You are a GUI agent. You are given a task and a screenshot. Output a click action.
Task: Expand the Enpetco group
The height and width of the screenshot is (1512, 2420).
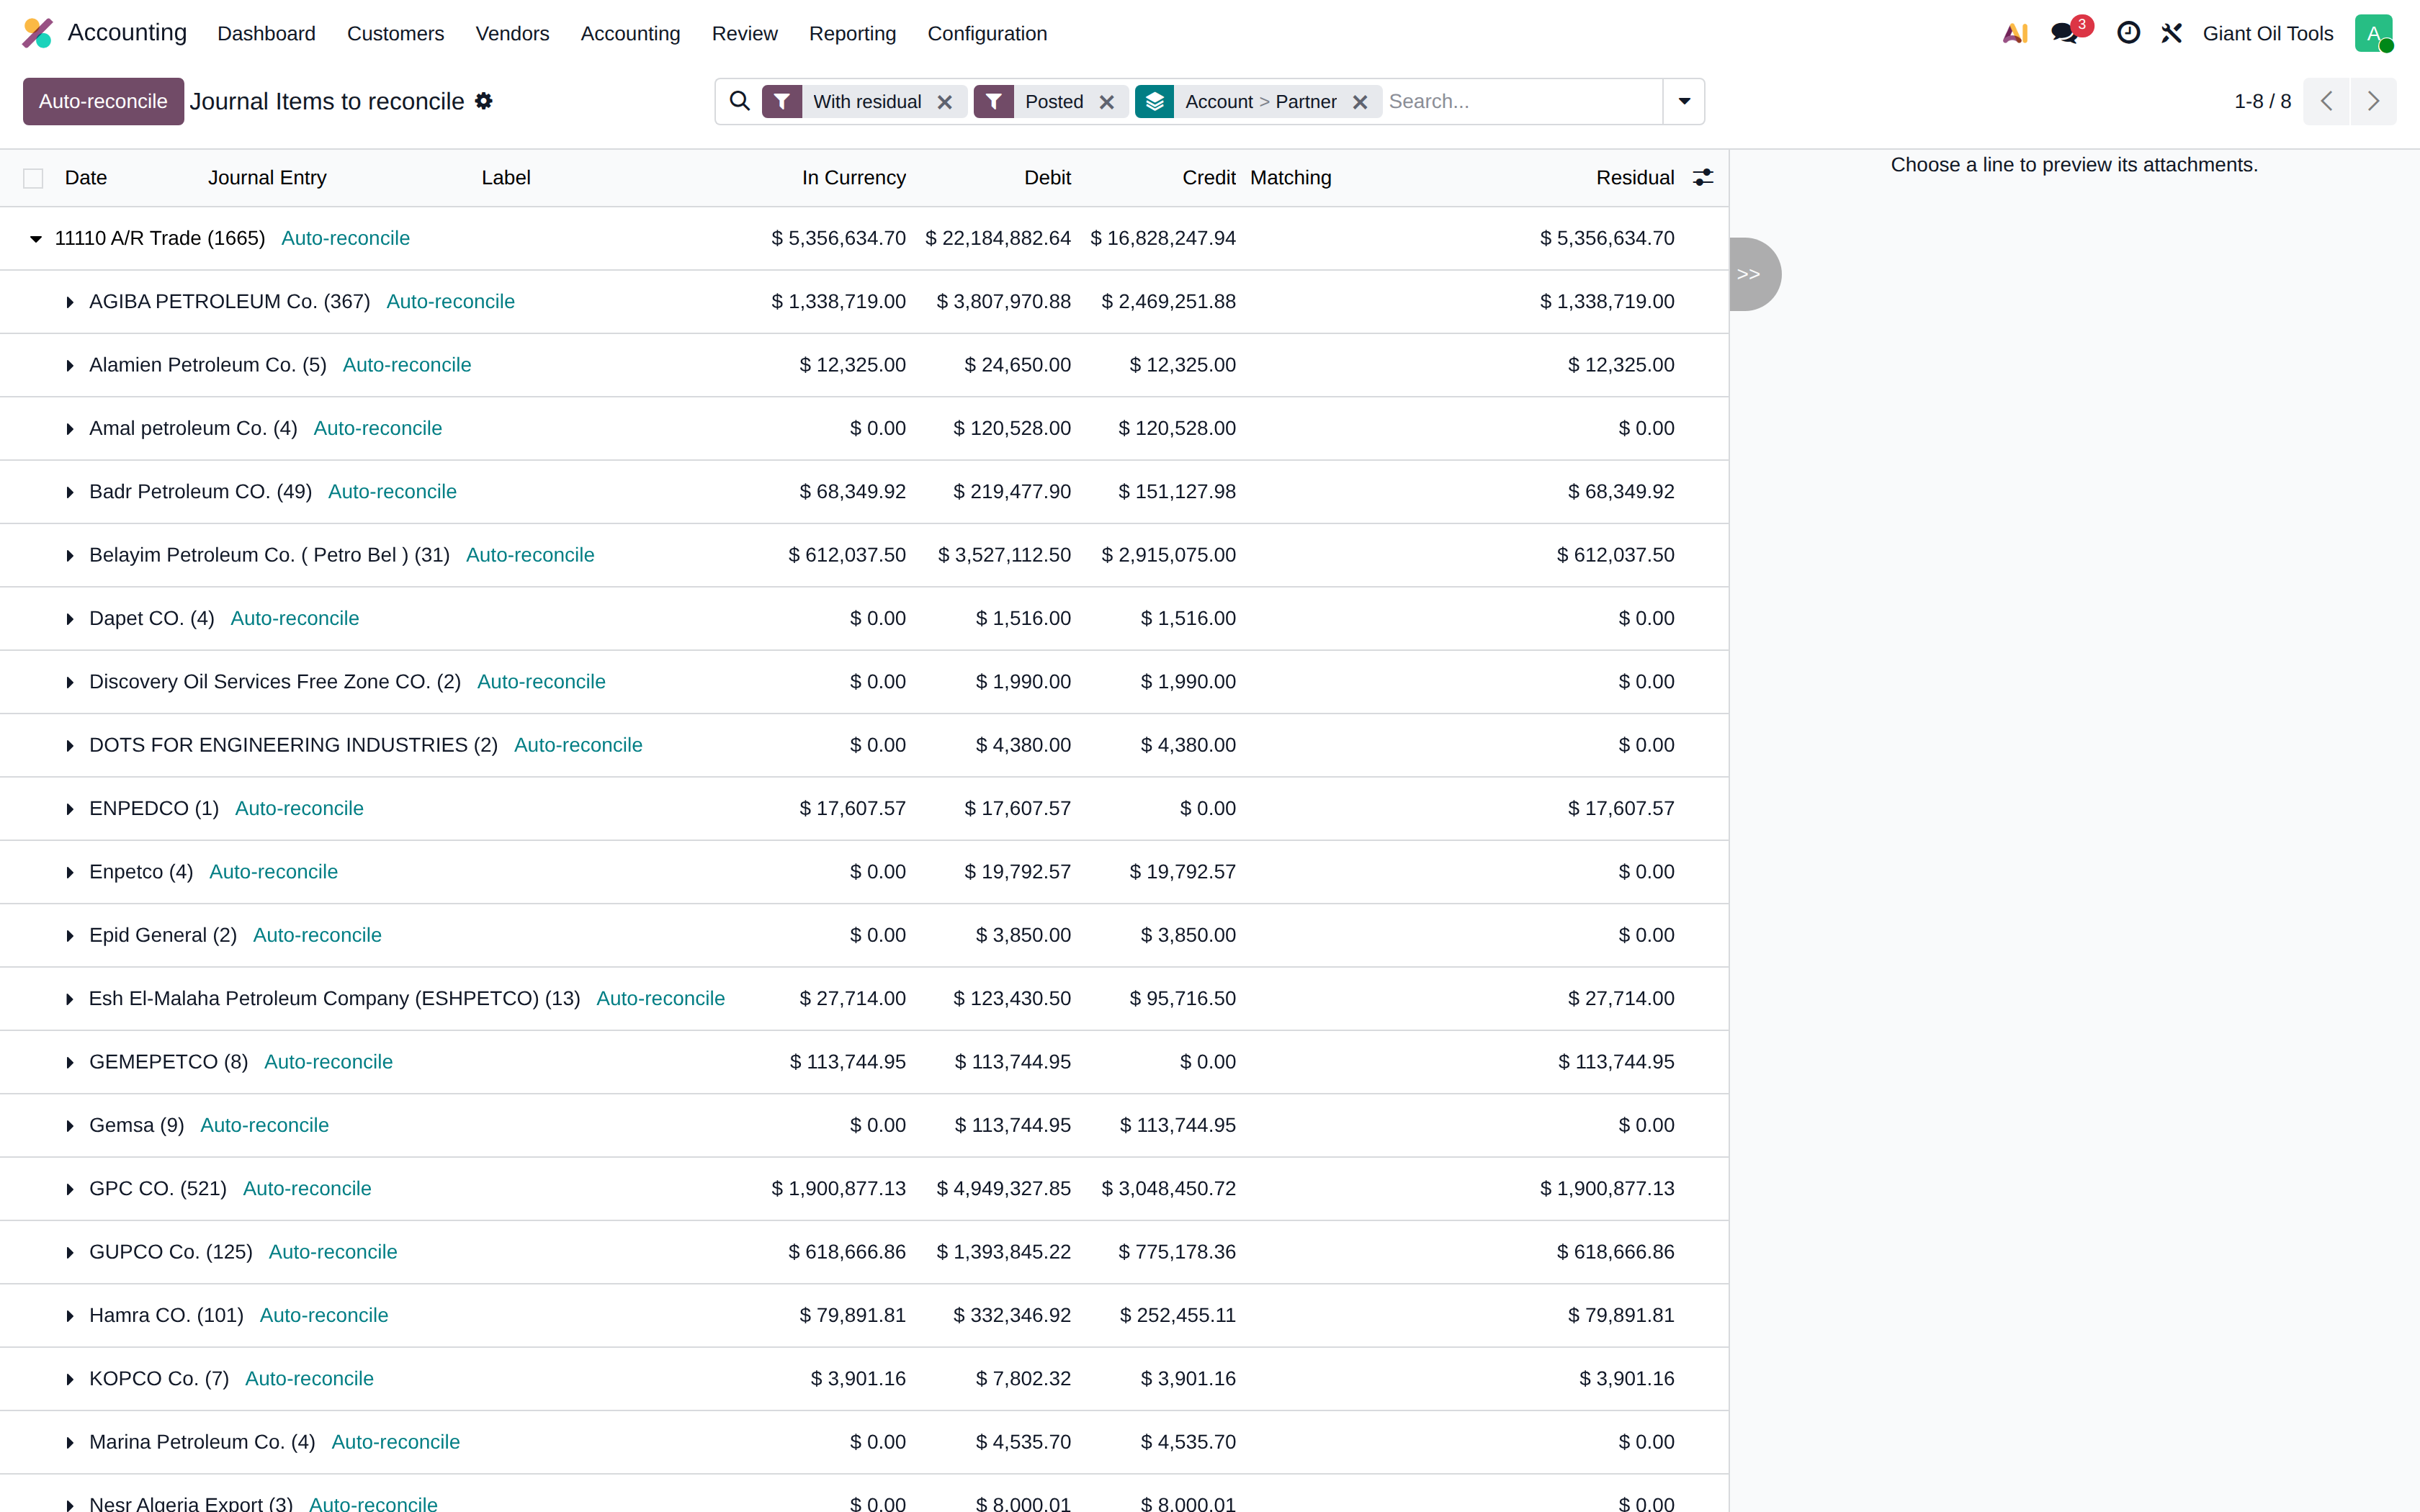70,872
